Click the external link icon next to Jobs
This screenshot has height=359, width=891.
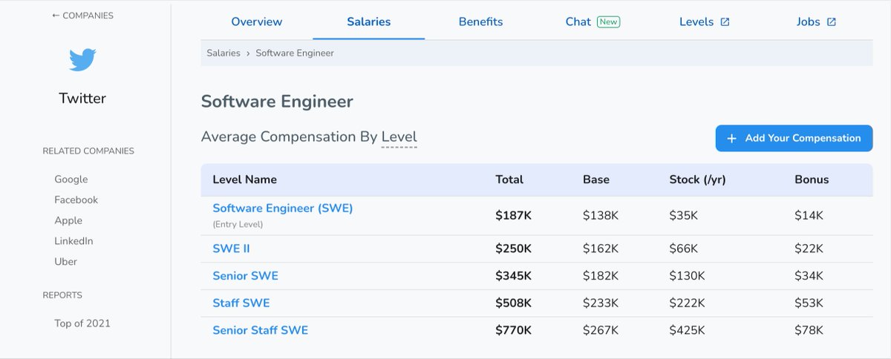(832, 22)
